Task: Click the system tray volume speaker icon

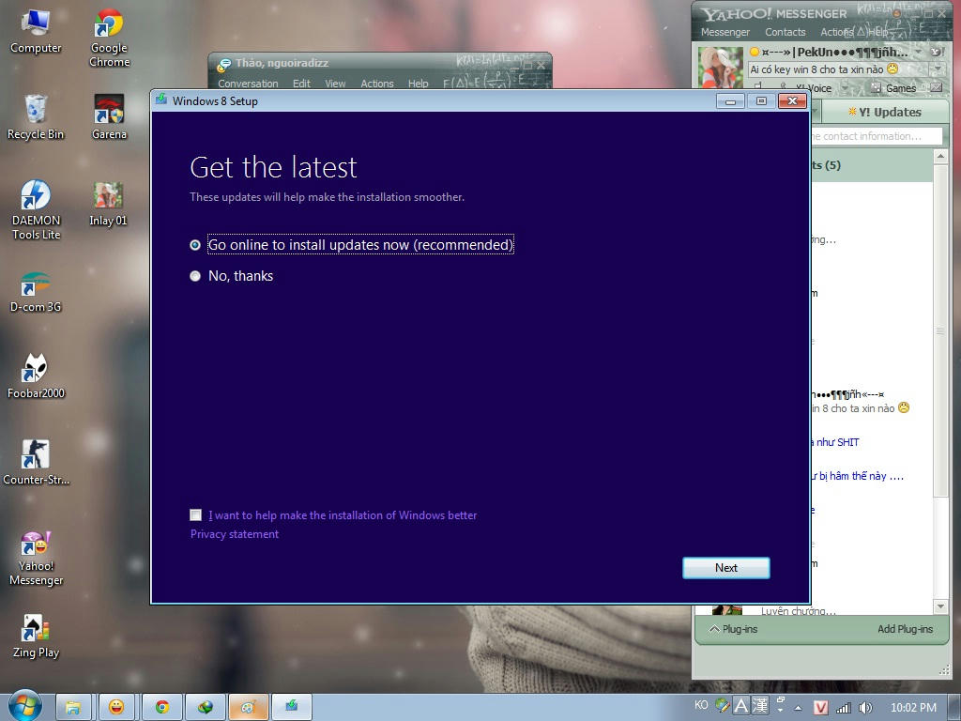Action: 865,707
